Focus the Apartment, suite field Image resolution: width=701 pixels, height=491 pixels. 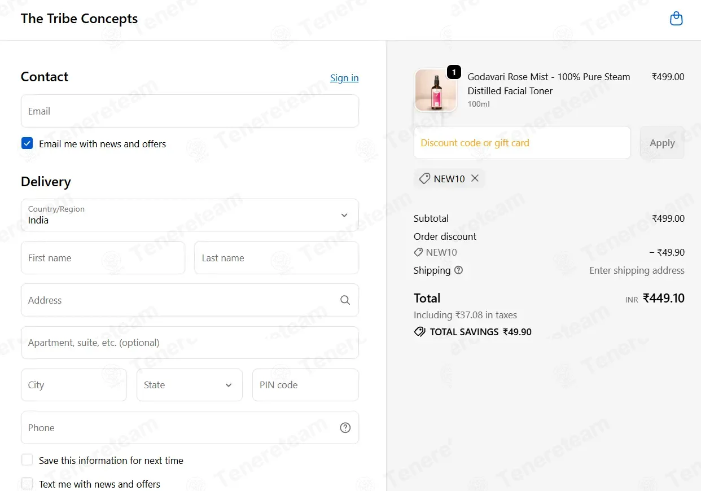190,343
